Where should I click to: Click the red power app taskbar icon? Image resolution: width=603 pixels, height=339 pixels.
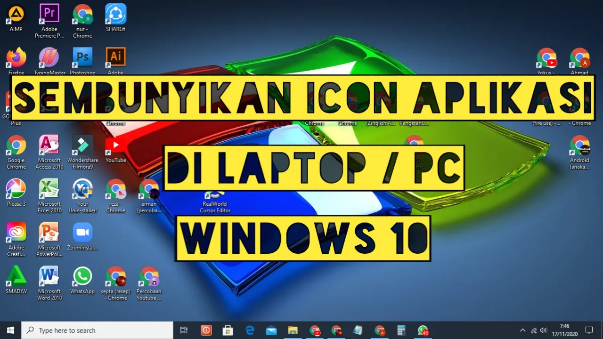click(206, 331)
